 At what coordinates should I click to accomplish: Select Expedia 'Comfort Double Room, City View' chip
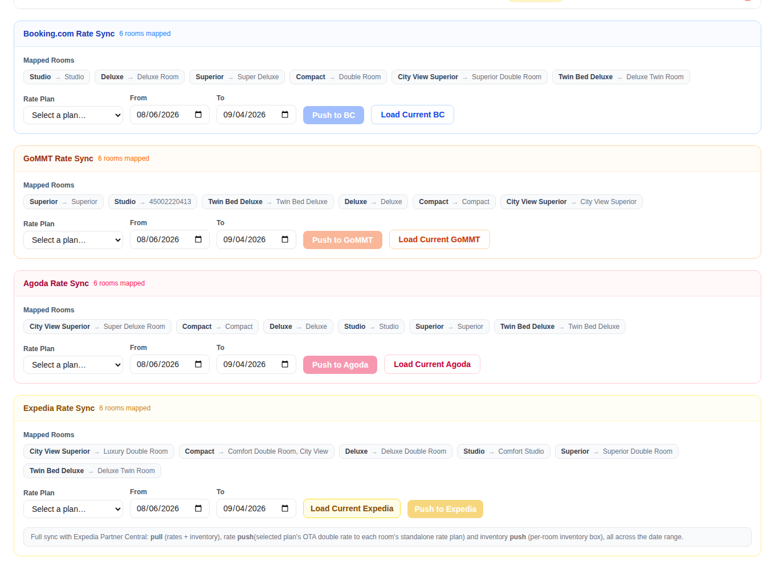256,451
